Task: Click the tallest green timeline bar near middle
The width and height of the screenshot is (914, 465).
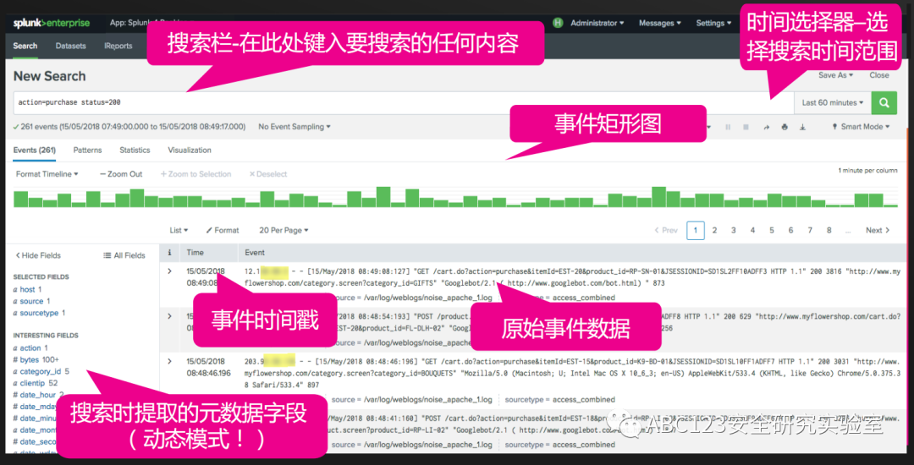Action: 383,197
